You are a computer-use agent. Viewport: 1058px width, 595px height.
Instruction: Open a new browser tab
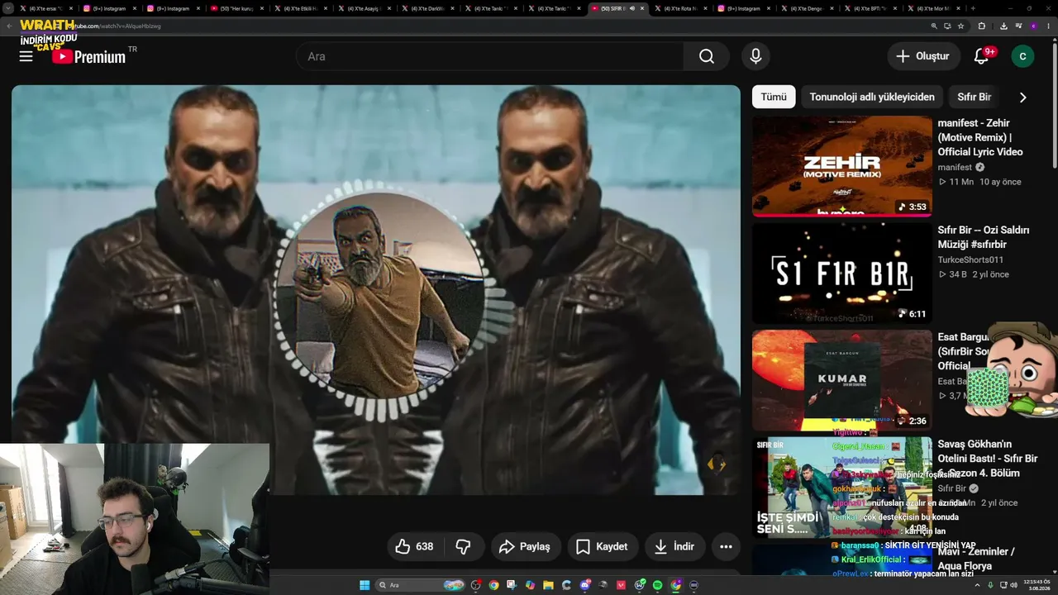[x=973, y=8]
